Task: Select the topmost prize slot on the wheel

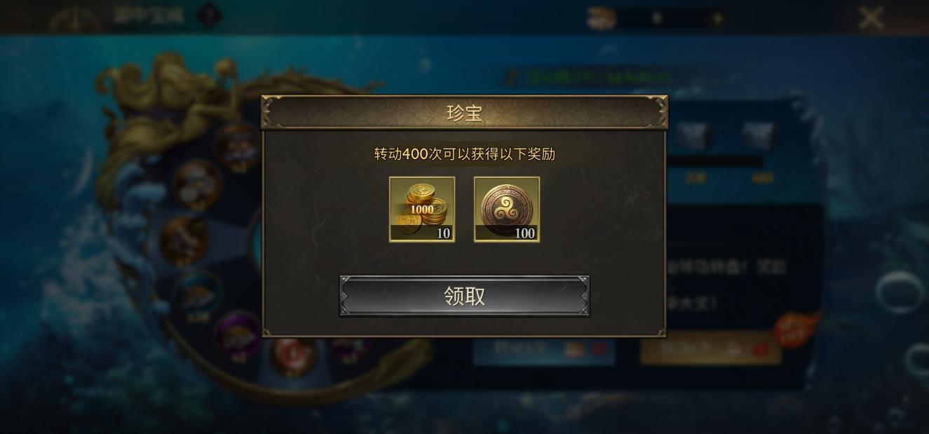Action: pos(238,148)
